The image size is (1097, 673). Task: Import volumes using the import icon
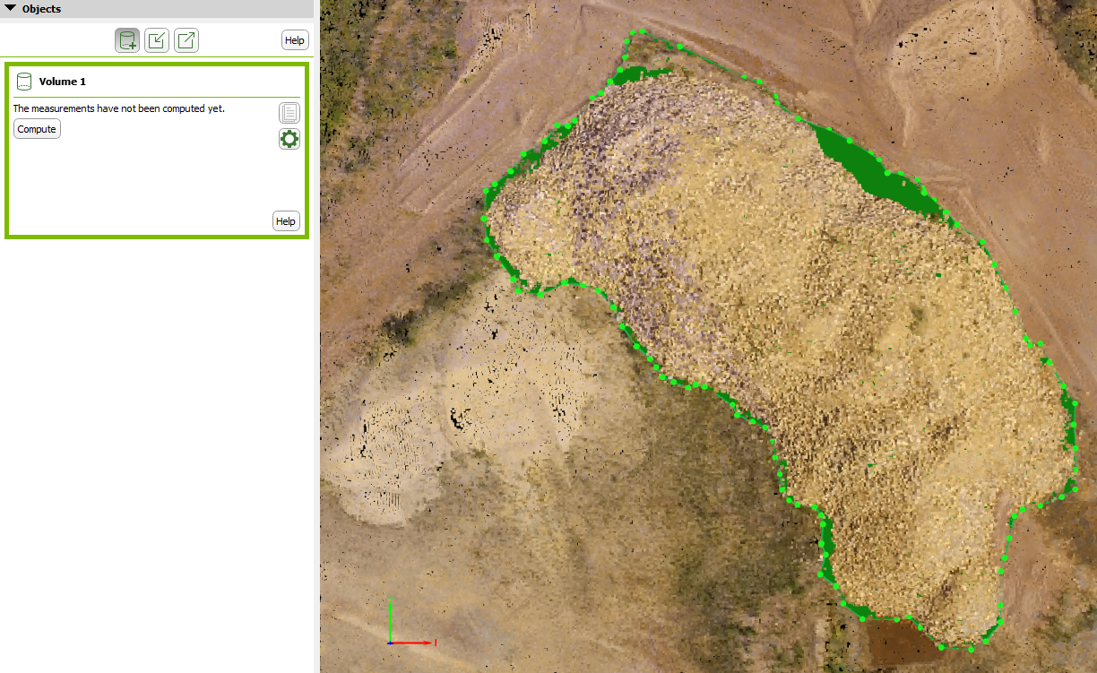coord(156,39)
